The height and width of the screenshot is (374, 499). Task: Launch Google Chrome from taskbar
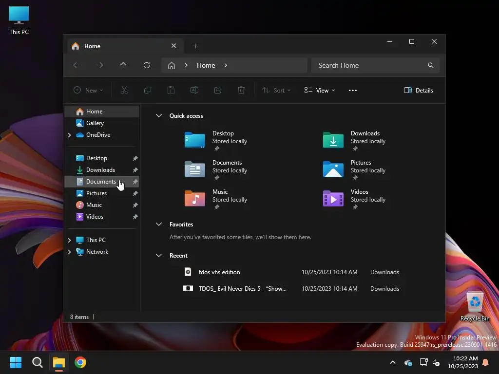(x=80, y=362)
